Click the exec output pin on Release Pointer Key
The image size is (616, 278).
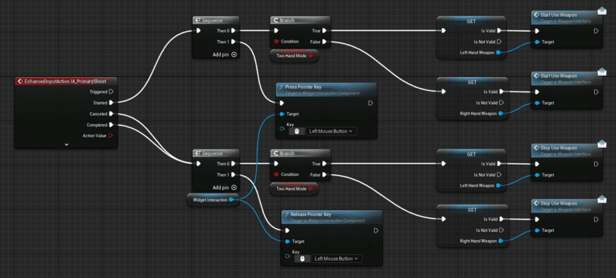pyautogui.click(x=376, y=231)
